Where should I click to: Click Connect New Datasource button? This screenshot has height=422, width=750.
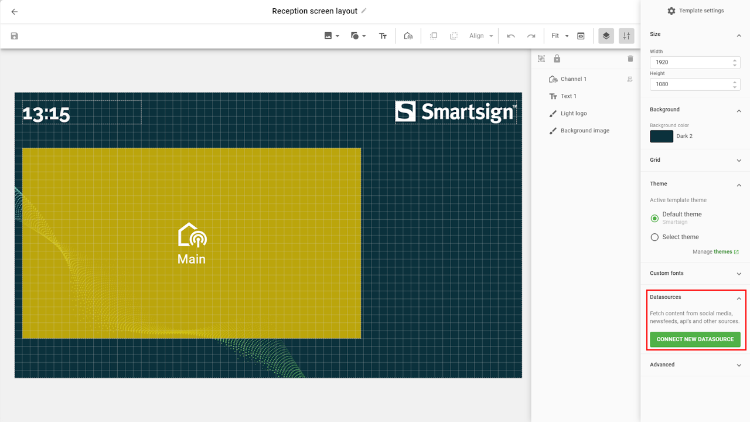tap(695, 339)
